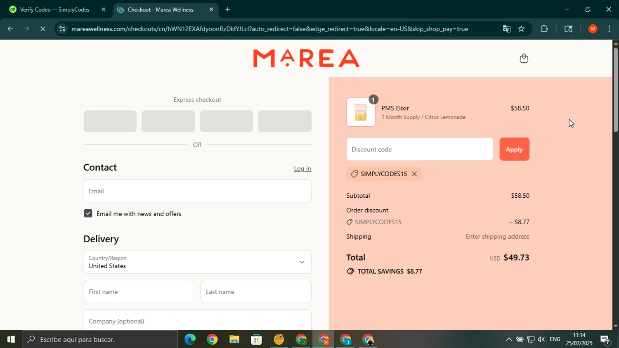Viewport: 619px width, 348px height.
Task: Open Chrome profile avatar W
Action: 593,29
